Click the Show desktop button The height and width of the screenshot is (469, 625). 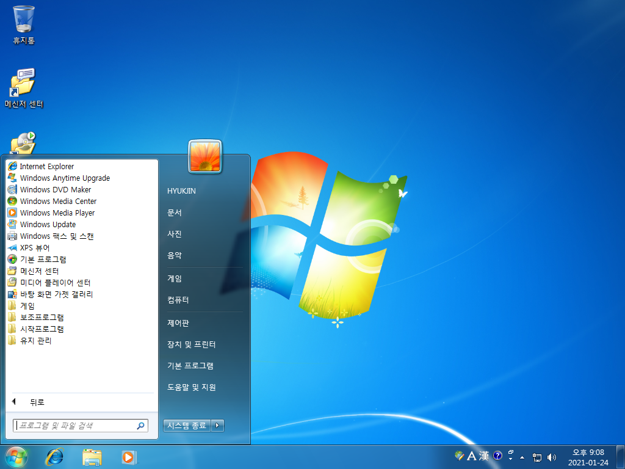click(621, 457)
